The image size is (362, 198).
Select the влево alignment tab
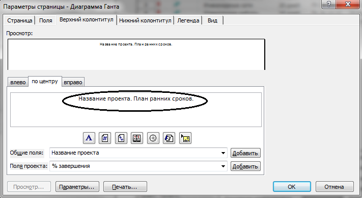tap(18, 82)
